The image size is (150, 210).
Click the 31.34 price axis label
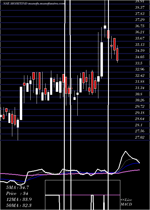pyautogui.click(x=140, y=88)
